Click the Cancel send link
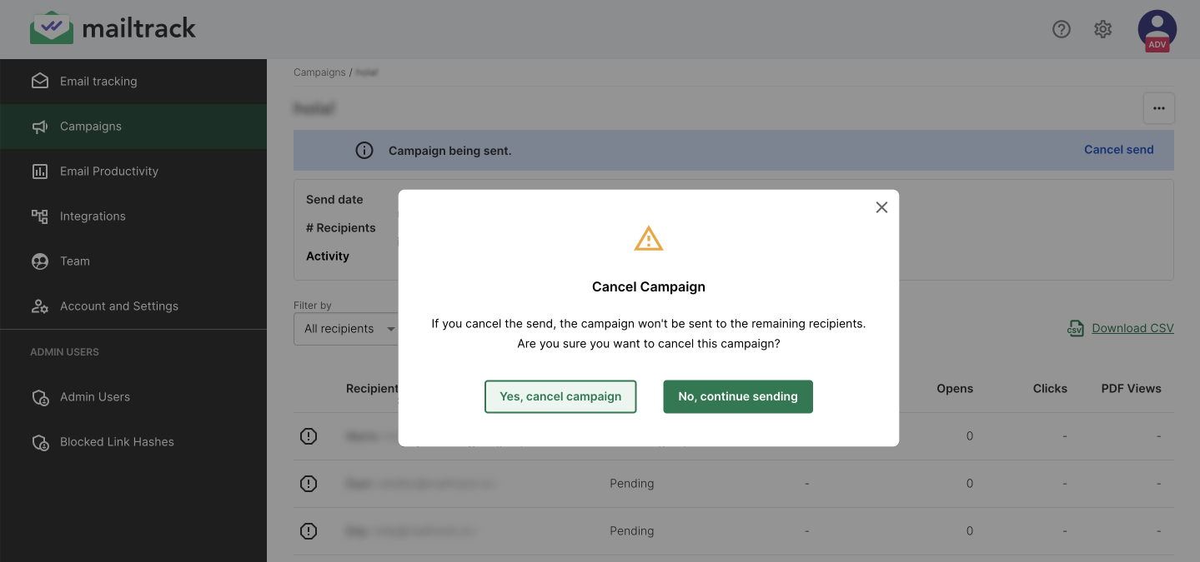Viewport: 1200px width, 562px height. point(1118,150)
